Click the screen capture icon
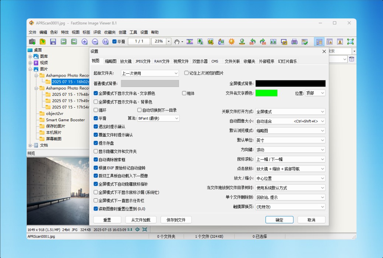The width and height of the screenshot is (383, 258). [x=284, y=42]
